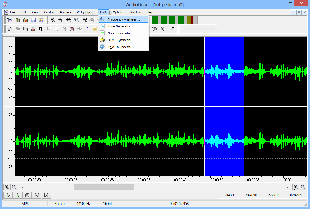Image resolution: width=310 pixels, height=209 pixels.
Task: Open the Options menu
Action: pos(118,12)
